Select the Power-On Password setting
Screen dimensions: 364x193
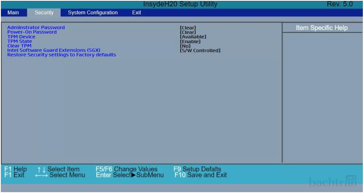tap(32, 32)
